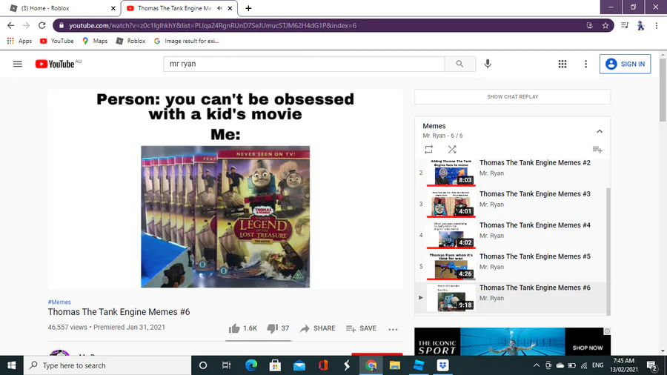Image resolution: width=667 pixels, height=375 pixels.
Task: Select Thomas The Tank Engine Memes #6 title
Action: [x=534, y=288]
